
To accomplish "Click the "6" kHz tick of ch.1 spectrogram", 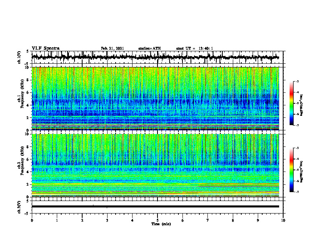I will [28, 93].
